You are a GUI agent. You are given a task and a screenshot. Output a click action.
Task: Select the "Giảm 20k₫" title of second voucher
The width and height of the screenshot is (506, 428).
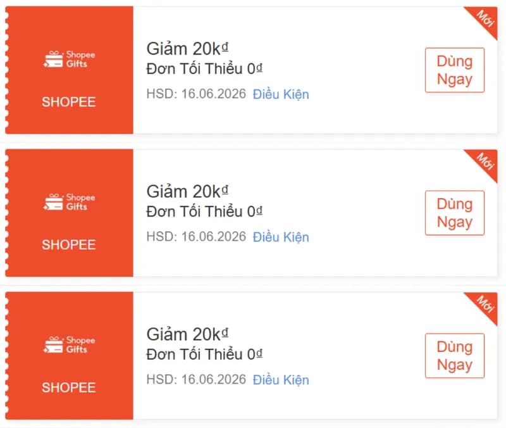187,191
